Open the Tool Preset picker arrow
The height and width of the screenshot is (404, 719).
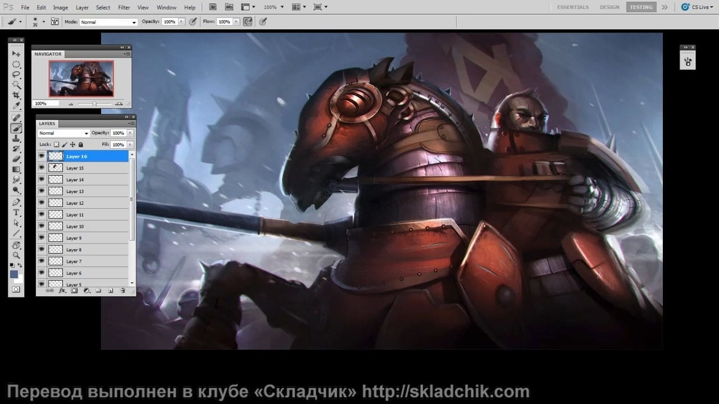[21, 21]
